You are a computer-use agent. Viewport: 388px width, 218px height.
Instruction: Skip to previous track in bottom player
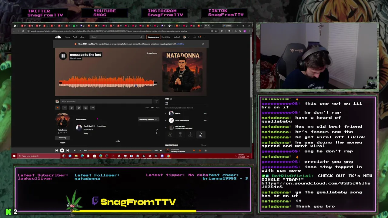coord(56,150)
